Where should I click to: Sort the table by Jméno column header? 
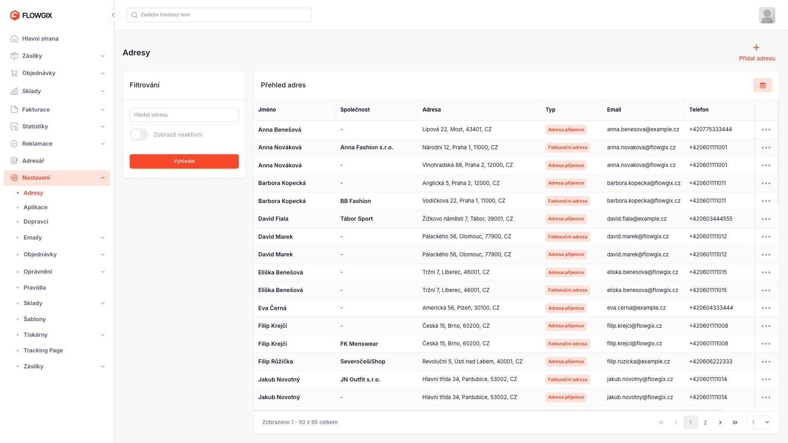coord(267,110)
